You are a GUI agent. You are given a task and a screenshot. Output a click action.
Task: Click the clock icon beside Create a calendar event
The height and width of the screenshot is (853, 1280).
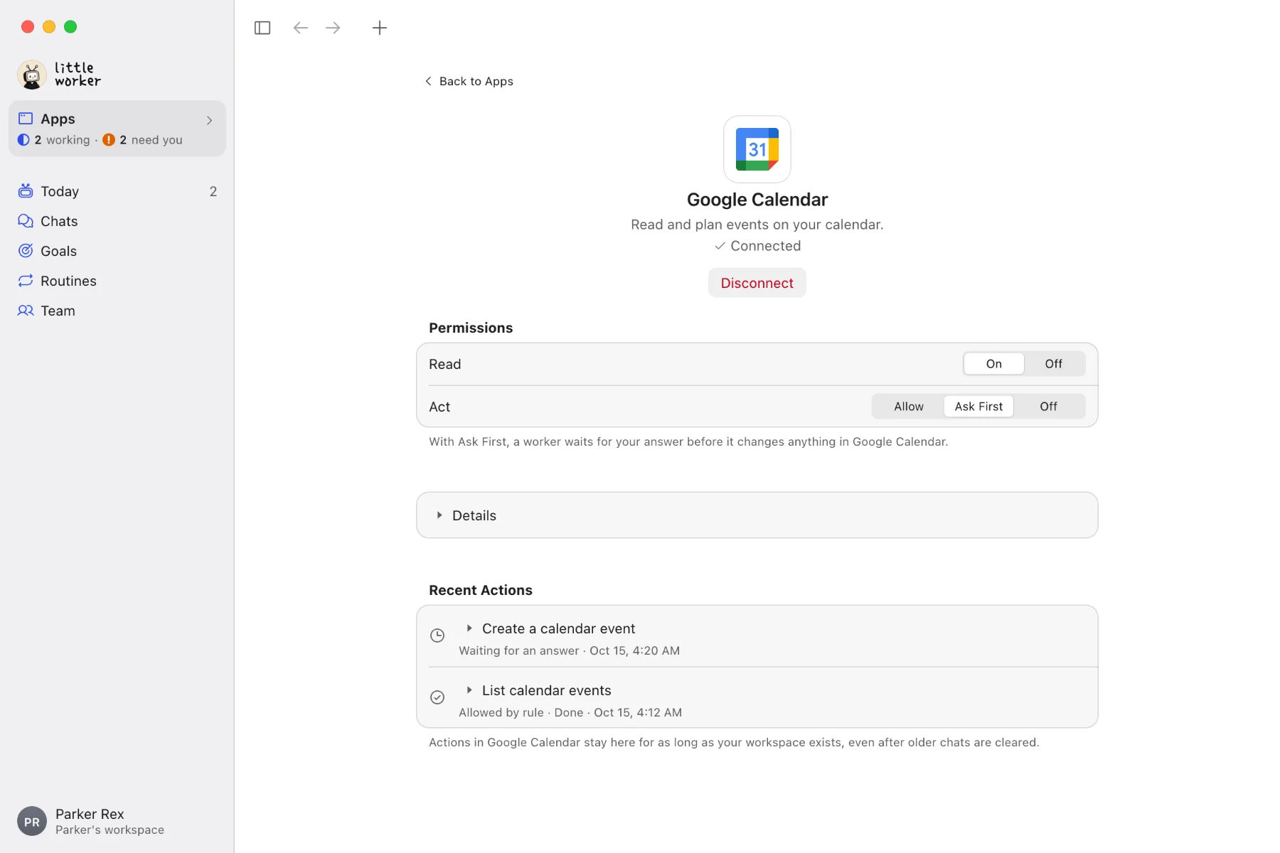437,635
